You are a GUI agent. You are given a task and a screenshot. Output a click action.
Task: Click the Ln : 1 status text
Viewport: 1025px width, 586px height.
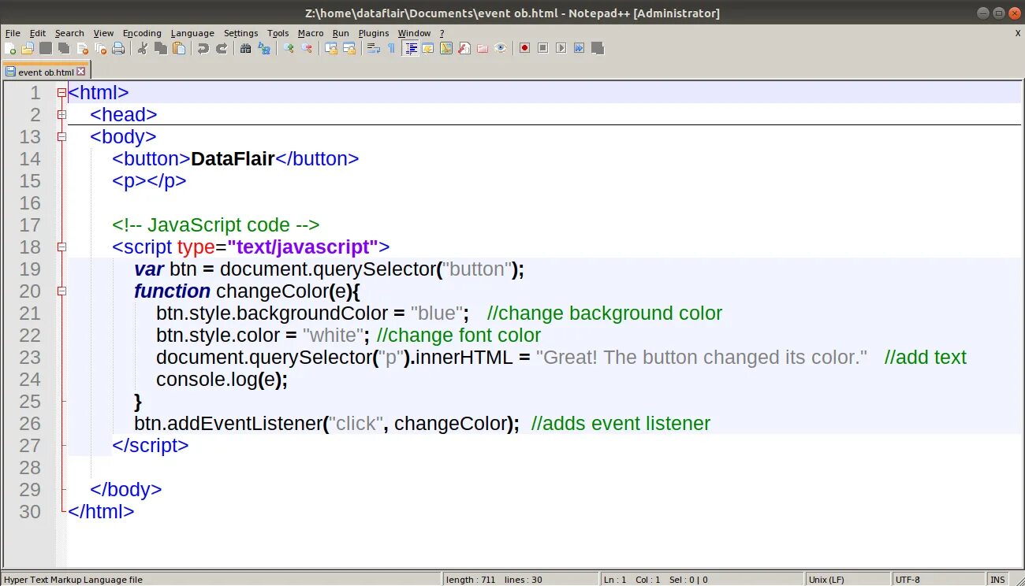pos(616,580)
